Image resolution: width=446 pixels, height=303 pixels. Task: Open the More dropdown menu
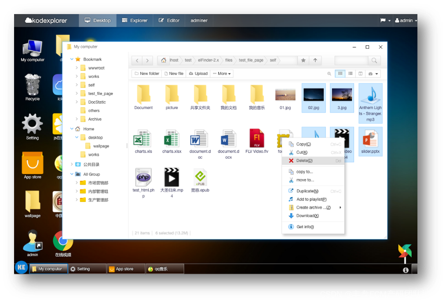222,74
